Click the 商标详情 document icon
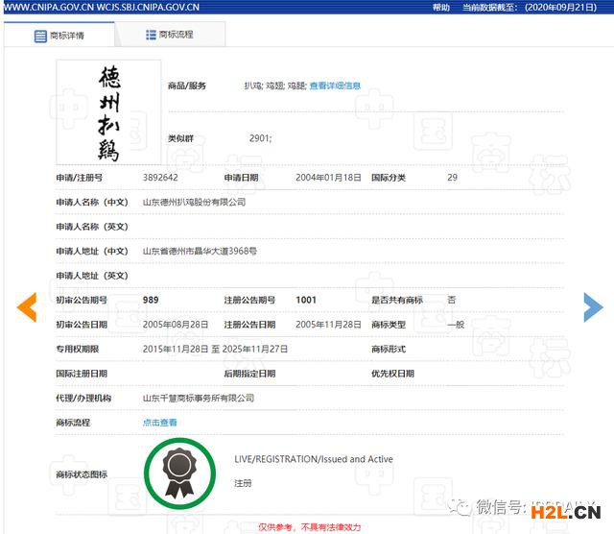 40,36
